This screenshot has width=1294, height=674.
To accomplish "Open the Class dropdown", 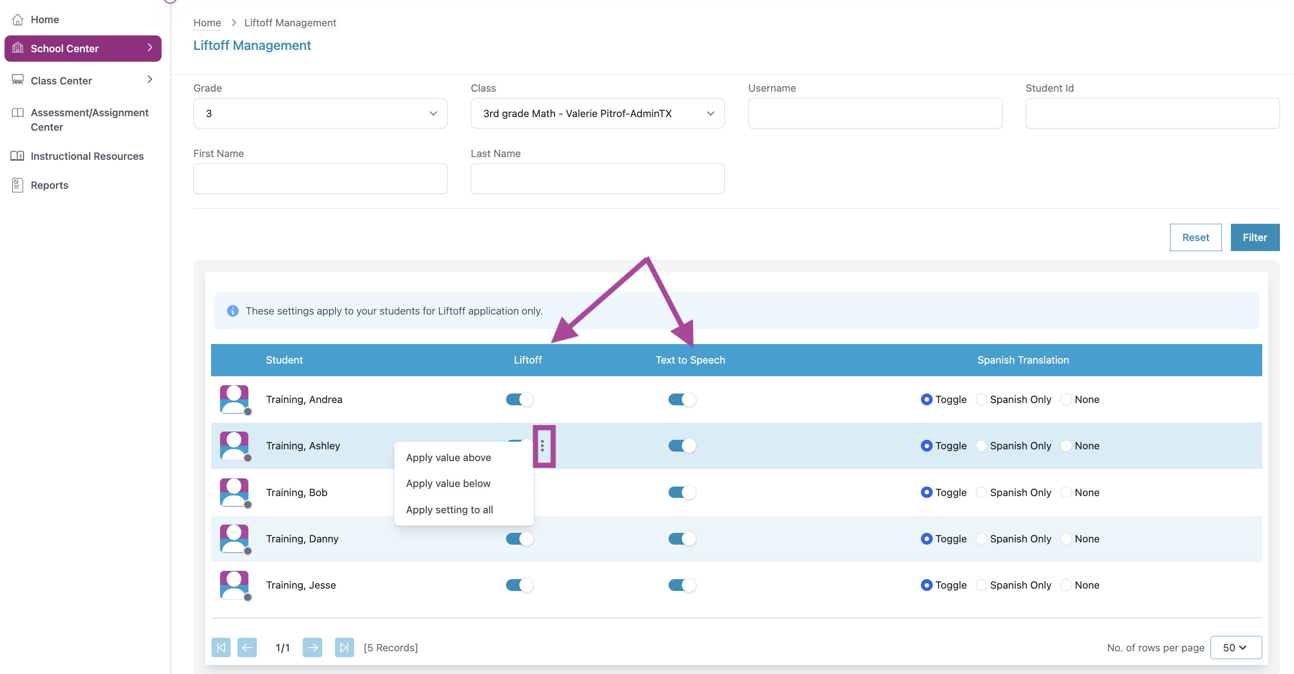I will coord(597,113).
